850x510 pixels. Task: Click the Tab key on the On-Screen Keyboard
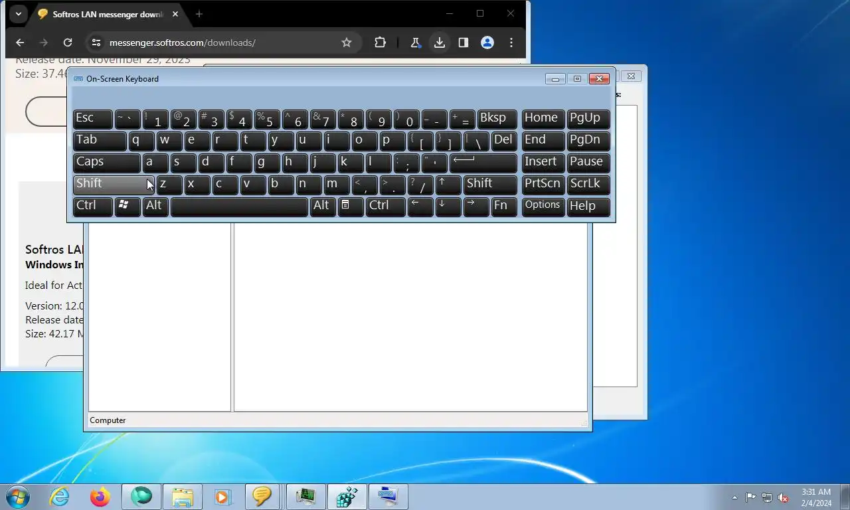[x=100, y=141]
